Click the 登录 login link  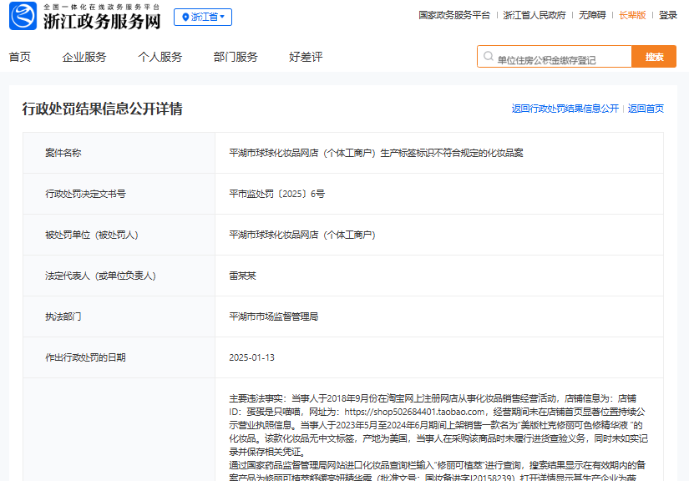click(x=668, y=15)
